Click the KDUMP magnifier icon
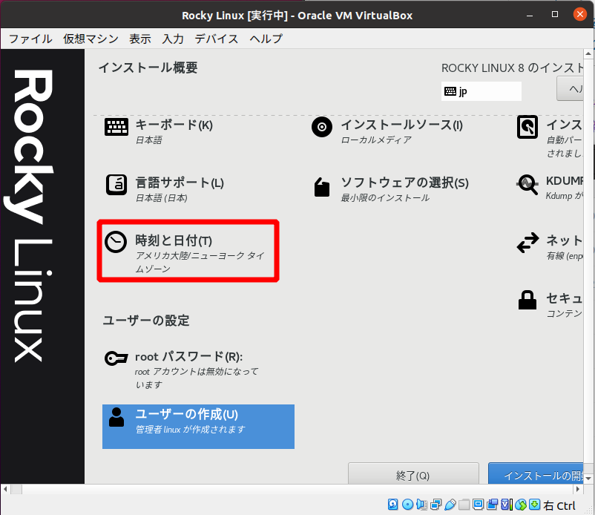This screenshot has height=515, width=595. [x=527, y=185]
